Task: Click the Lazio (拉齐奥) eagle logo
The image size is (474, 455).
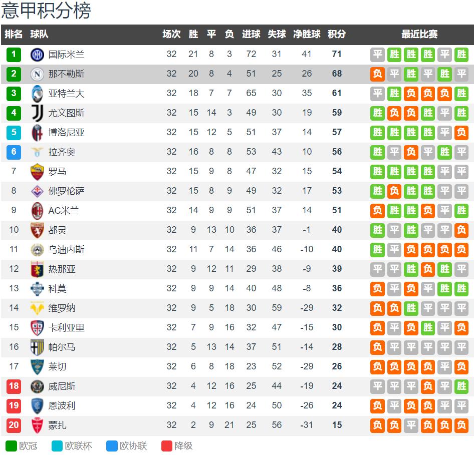Action: (38, 152)
